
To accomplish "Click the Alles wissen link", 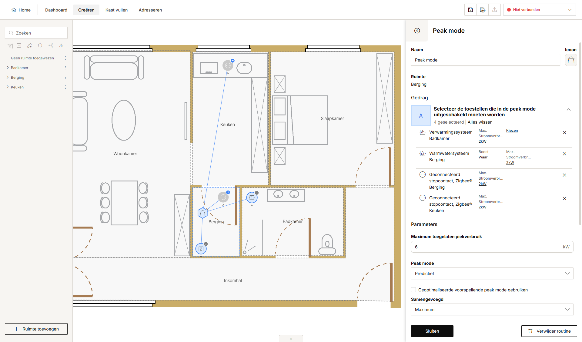I will pyautogui.click(x=480, y=122).
